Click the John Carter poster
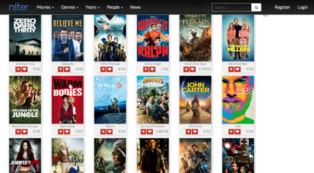314x173 pixels. [x=195, y=100]
